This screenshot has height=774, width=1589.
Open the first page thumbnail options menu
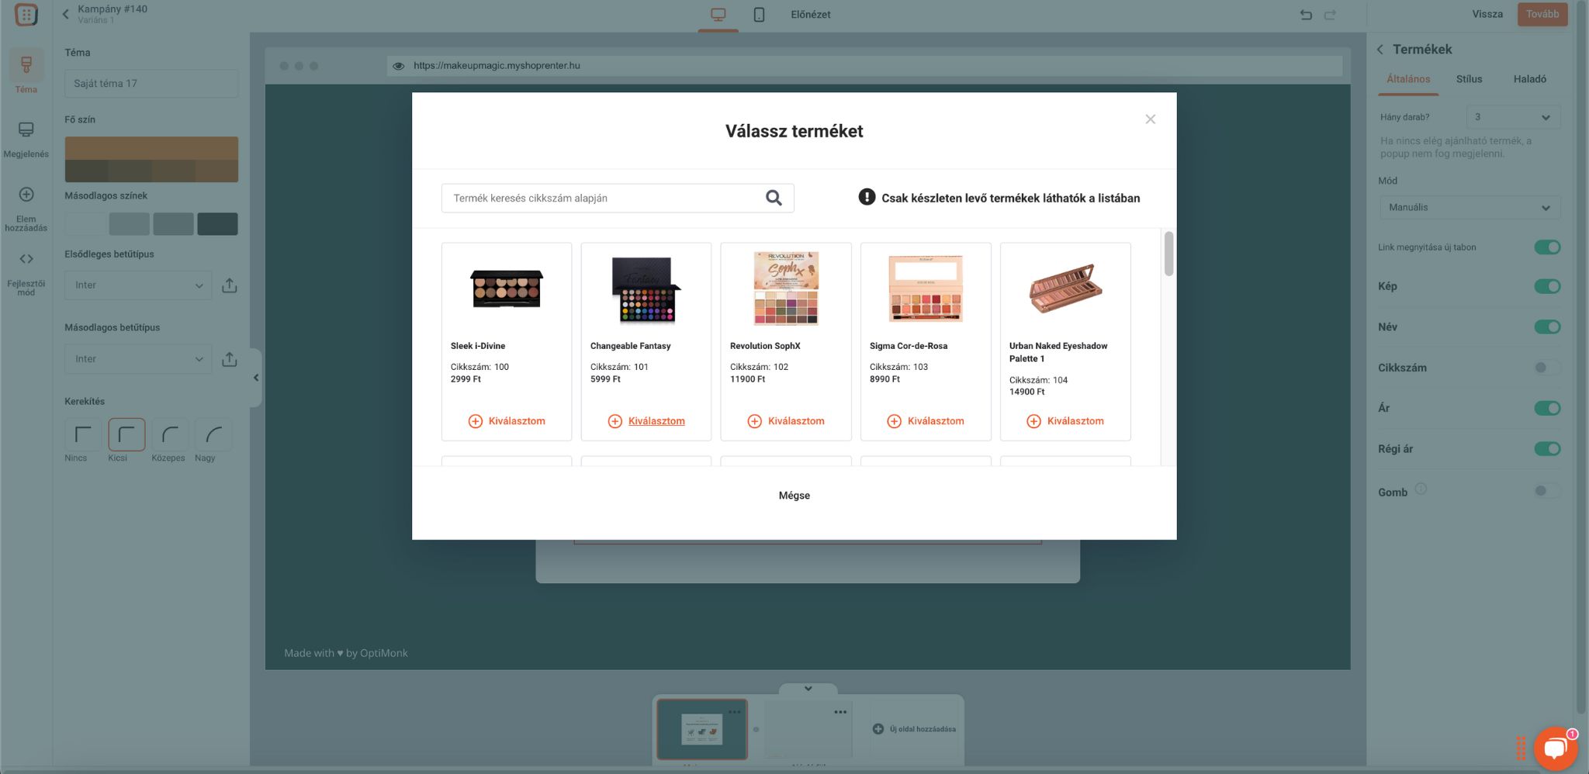[734, 711]
